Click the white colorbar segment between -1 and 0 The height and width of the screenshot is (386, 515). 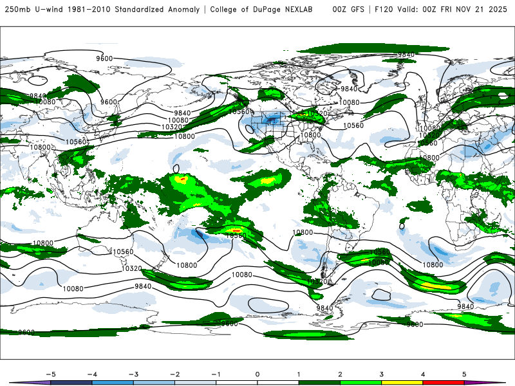[237, 383]
